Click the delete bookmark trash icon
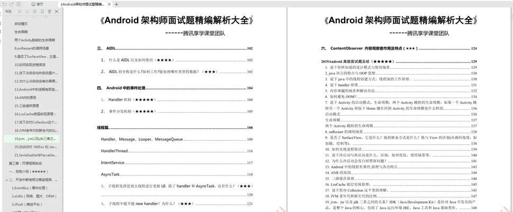Viewport: 513px width, 212px height. (49, 12)
